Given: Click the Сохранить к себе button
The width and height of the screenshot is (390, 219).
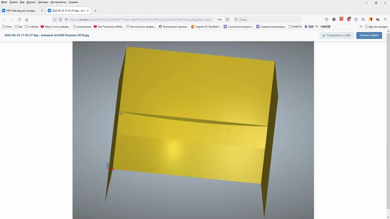Looking at the screenshot, I should pos(337,35).
